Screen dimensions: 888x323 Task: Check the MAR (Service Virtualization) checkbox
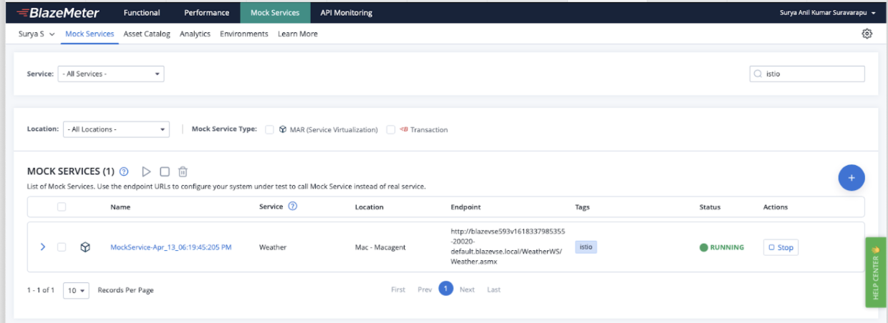(x=269, y=129)
